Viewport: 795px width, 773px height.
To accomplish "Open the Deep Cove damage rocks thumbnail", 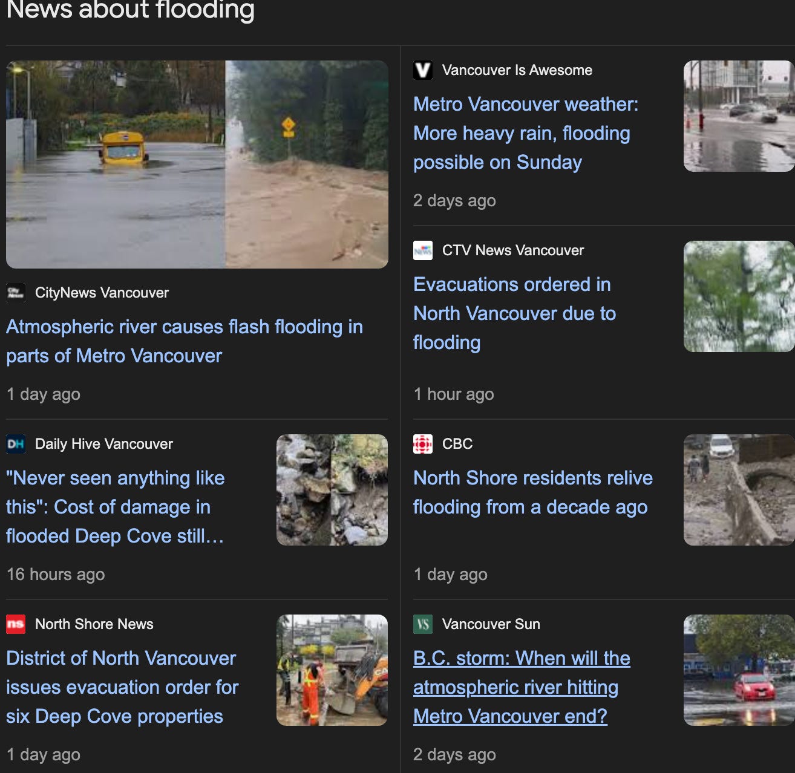I will click(x=332, y=490).
